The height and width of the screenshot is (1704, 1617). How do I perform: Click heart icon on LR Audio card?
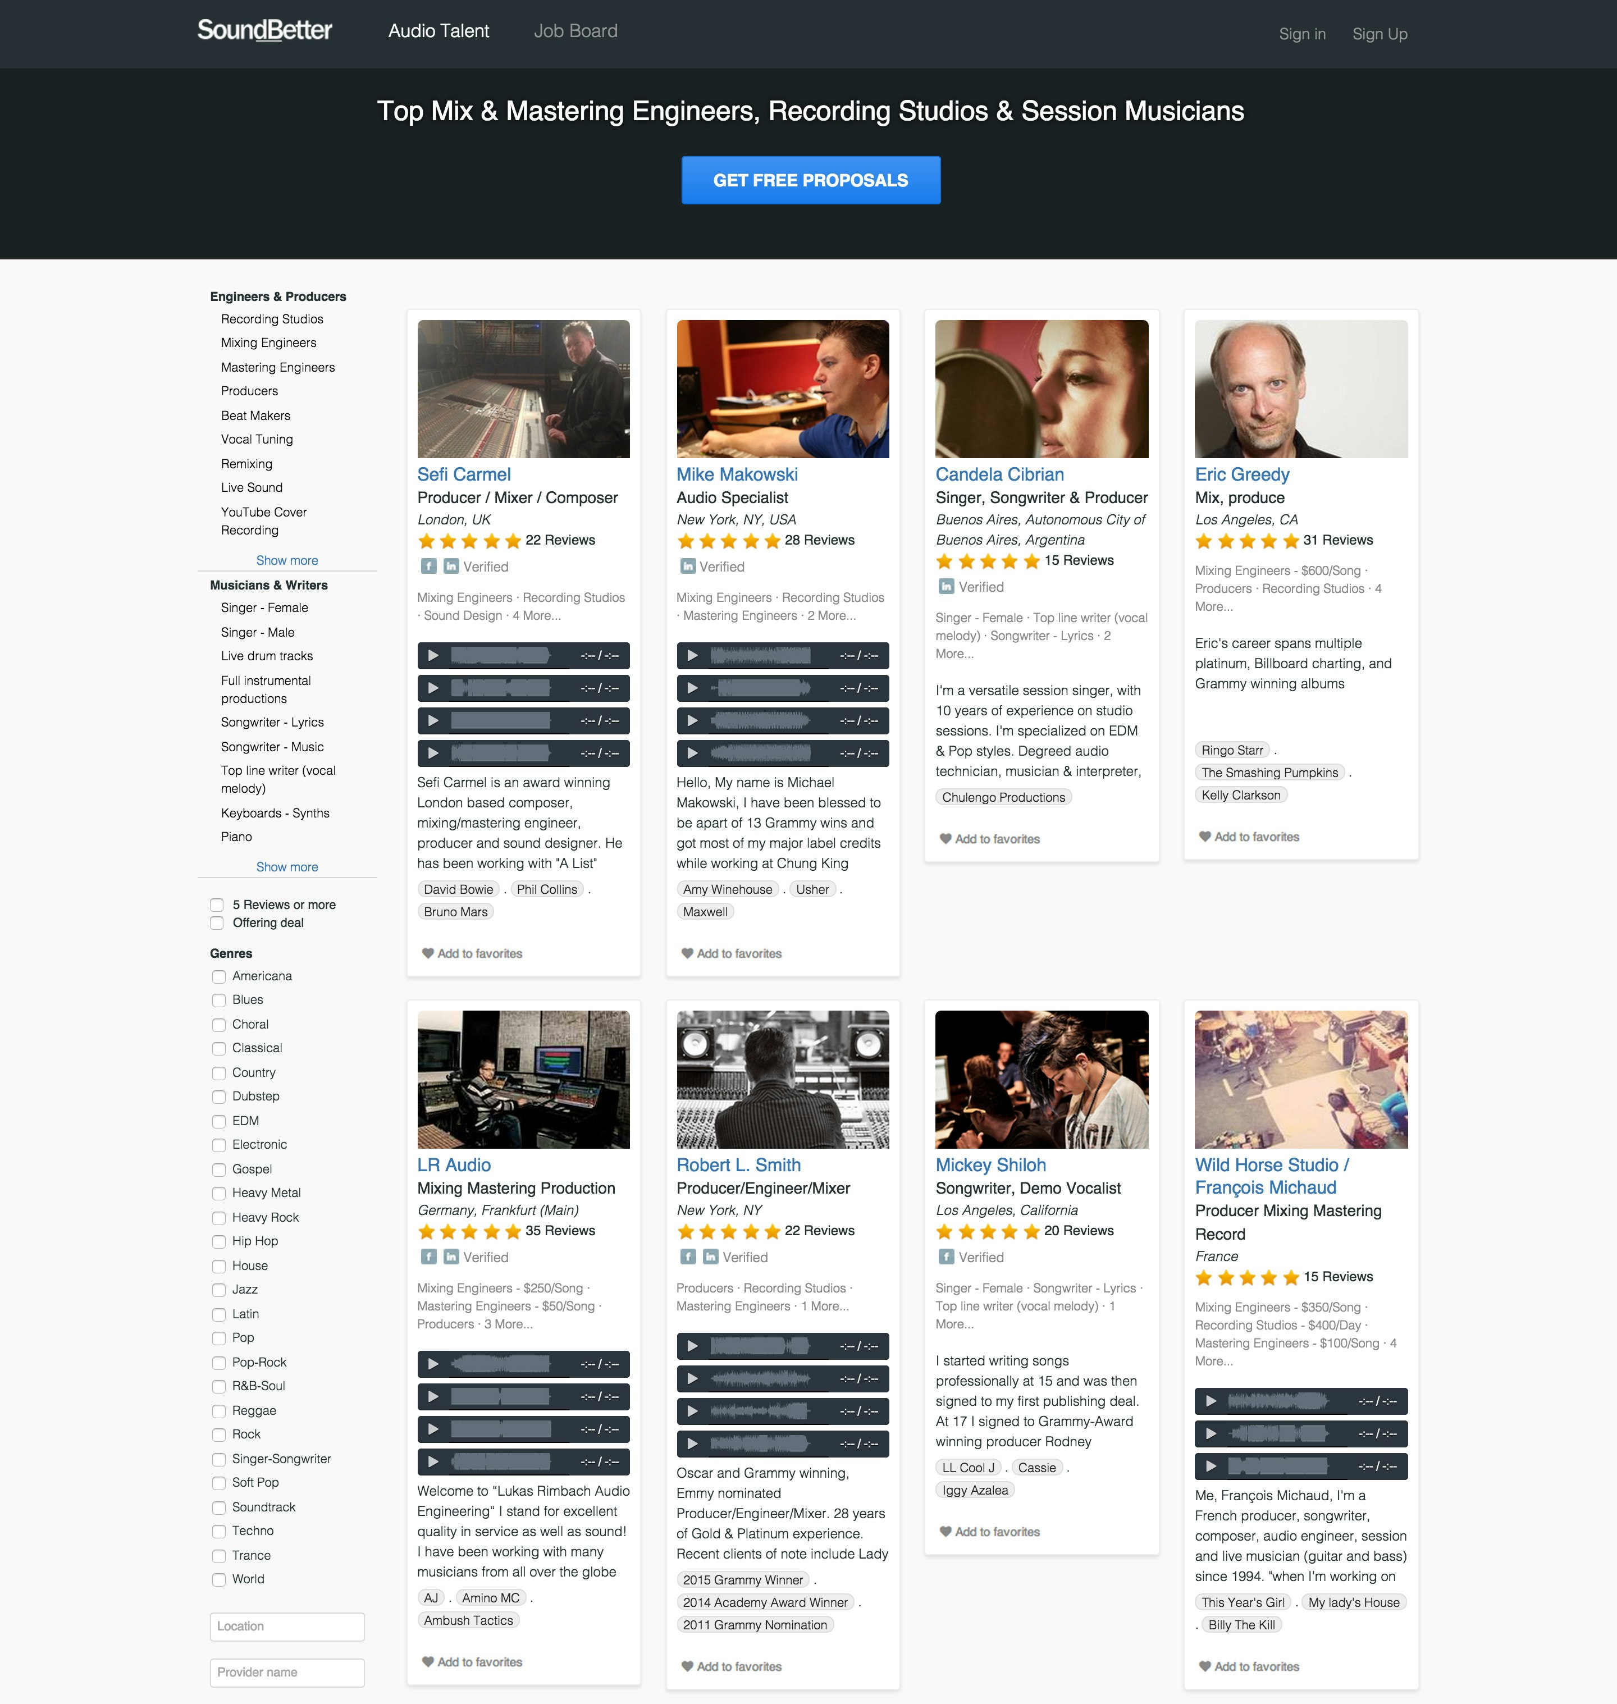pyautogui.click(x=427, y=1661)
